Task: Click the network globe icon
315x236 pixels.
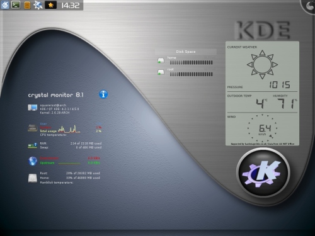Action: [33, 161]
